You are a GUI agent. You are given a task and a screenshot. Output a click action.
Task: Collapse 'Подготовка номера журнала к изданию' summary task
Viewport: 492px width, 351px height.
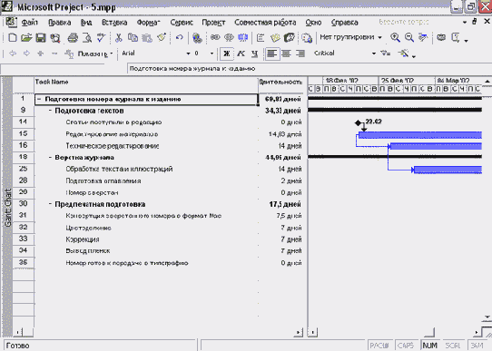click(x=39, y=100)
